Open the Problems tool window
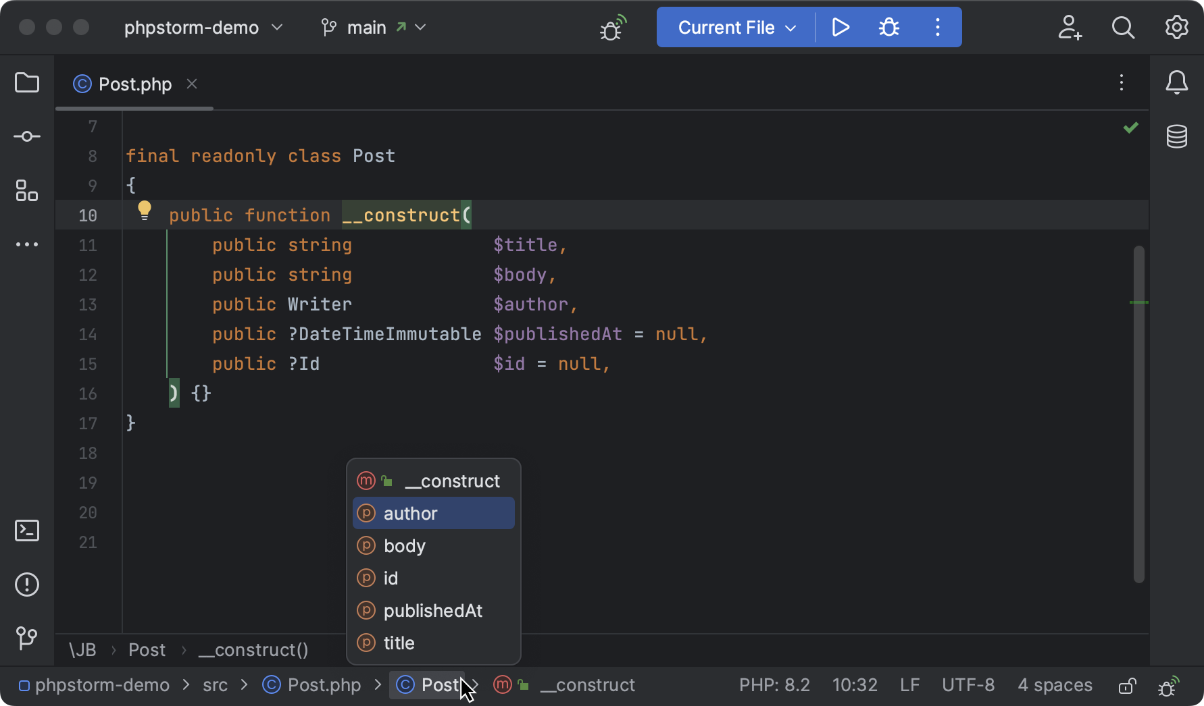Image resolution: width=1204 pixels, height=706 pixels. (x=26, y=585)
